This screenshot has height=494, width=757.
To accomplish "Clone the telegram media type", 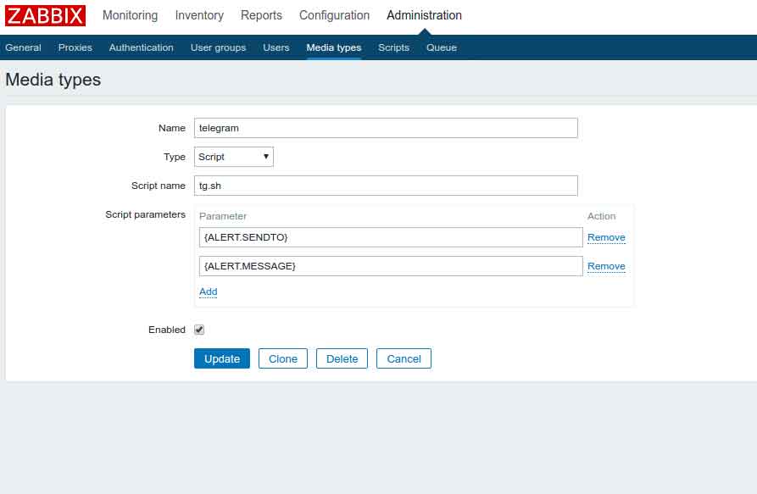I will point(282,358).
